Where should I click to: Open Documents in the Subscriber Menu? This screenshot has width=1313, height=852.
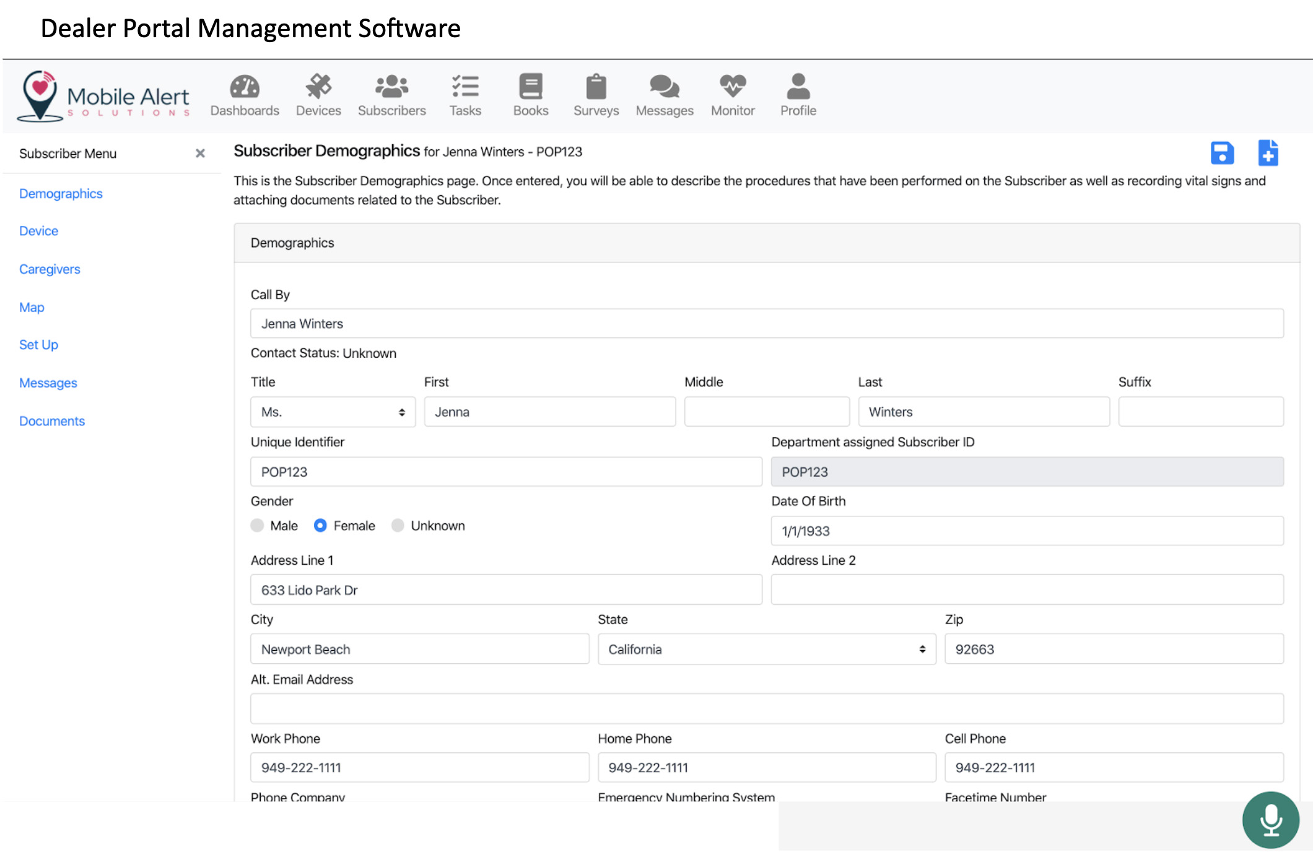(x=52, y=421)
